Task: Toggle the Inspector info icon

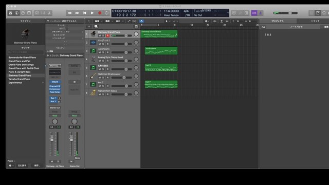Action: point(16,13)
